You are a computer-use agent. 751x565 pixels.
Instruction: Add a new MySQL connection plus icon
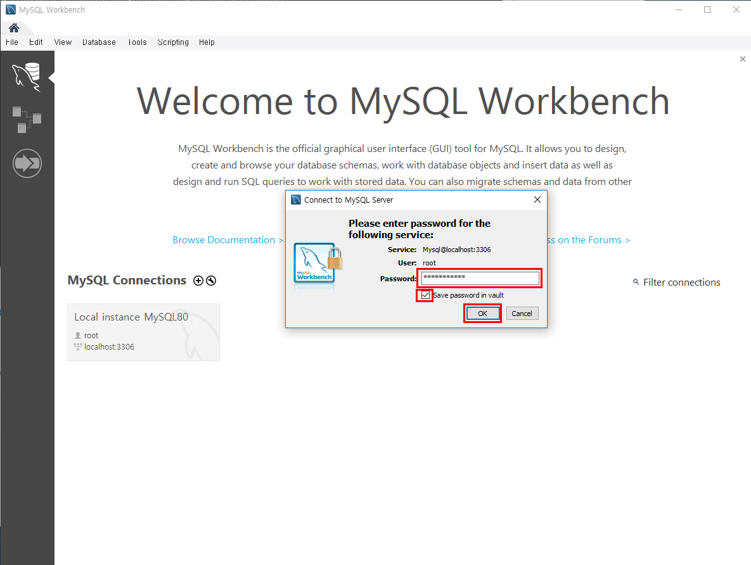(x=198, y=281)
